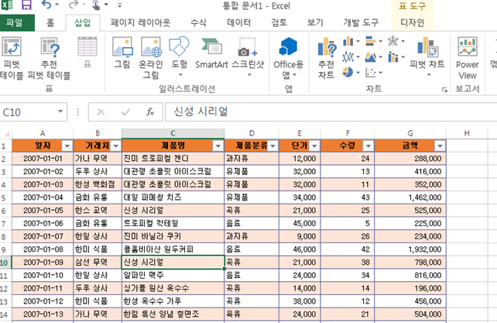The height and width of the screenshot is (323, 497).
Task: Click the Table (표) icon
Action: coord(87,53)
